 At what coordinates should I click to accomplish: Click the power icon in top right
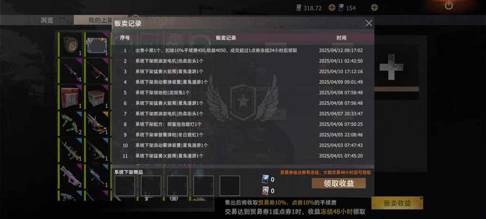click(449, 5)
